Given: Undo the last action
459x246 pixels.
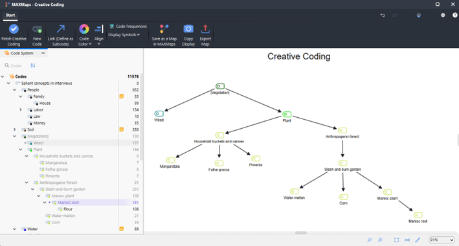Looking at the screenshot, I should 383,16.
